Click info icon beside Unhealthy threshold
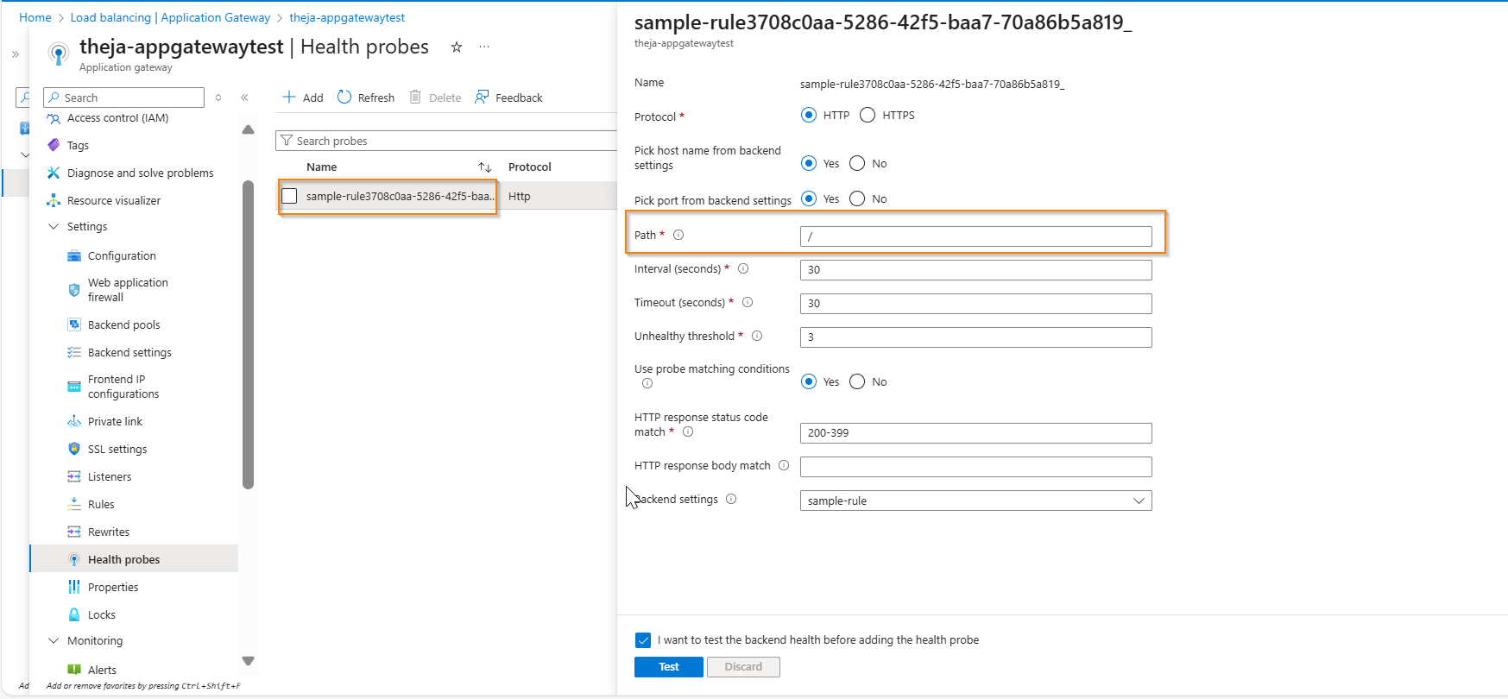 757,336
